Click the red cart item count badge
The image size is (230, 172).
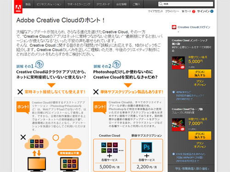pyautogui.click(x=194, y=11)
